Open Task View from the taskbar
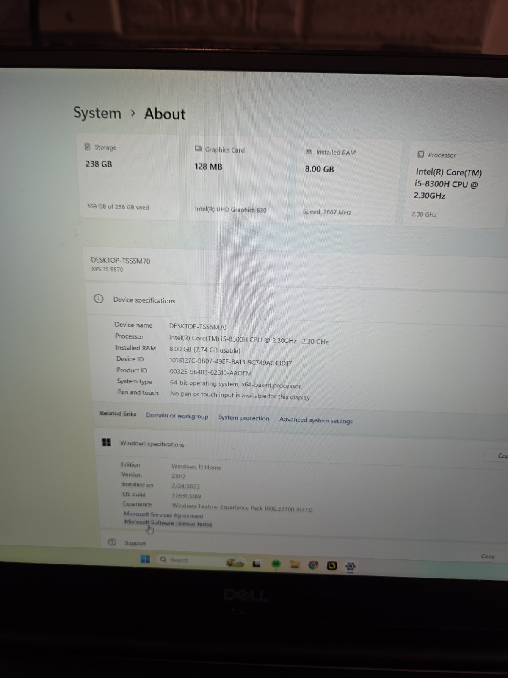This screenshot has height=678, width=508. coord(257,564)
